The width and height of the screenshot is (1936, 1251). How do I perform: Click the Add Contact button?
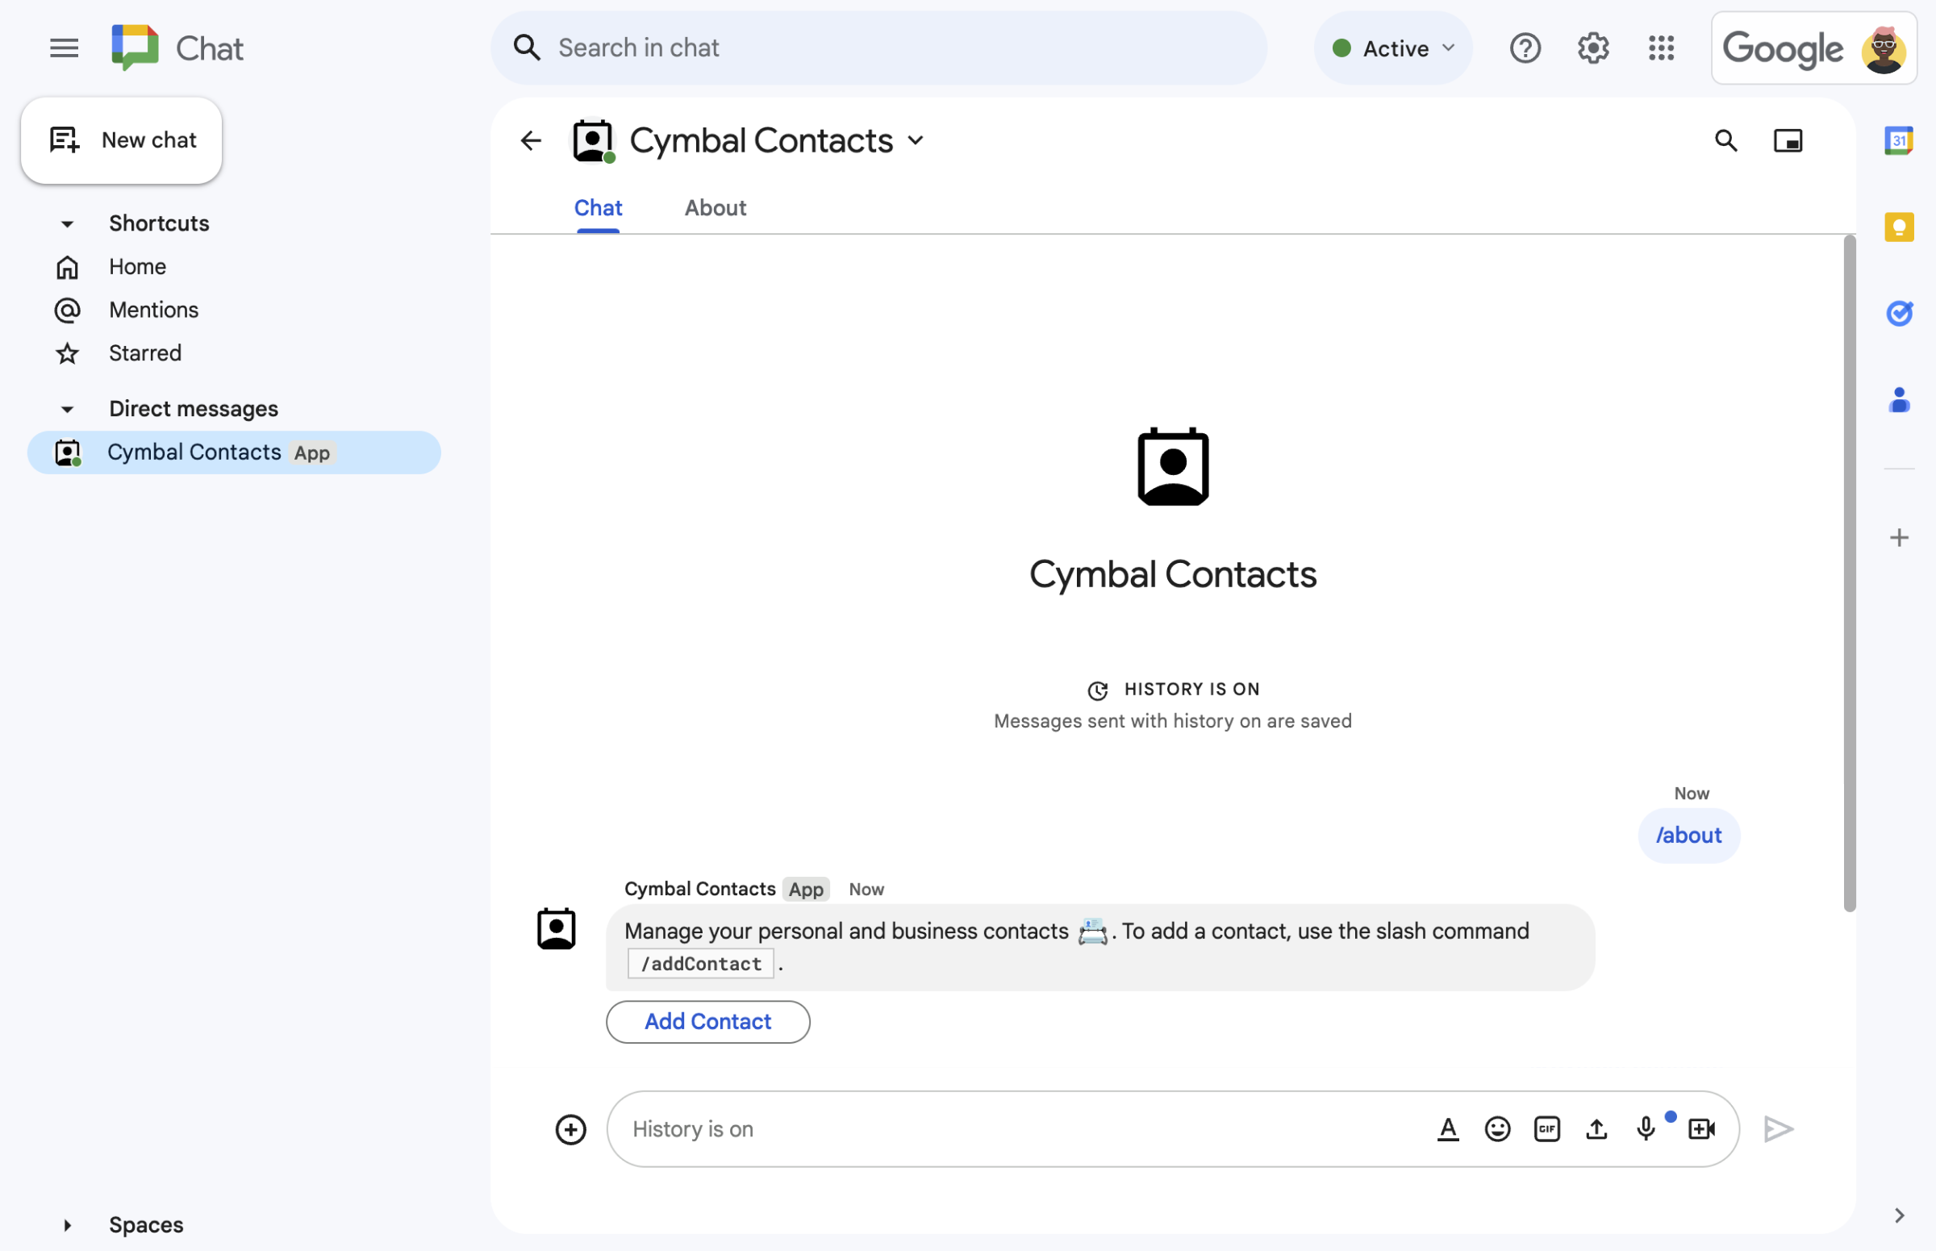[707, 1020]
